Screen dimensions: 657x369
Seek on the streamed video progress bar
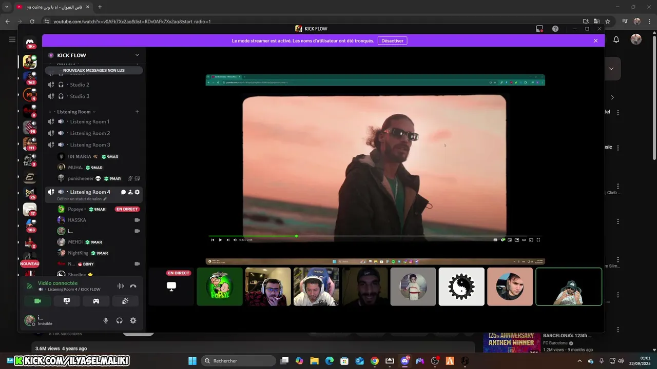[375, 236]
